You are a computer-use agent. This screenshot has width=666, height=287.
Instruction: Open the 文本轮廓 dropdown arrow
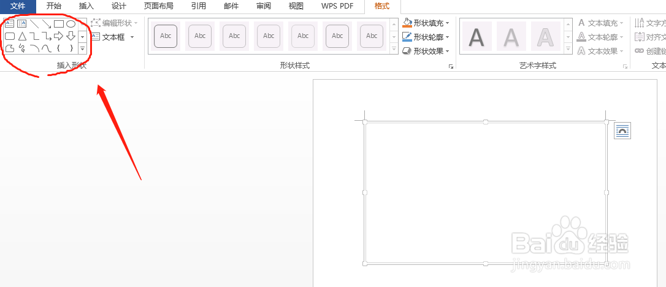(622, 37)
